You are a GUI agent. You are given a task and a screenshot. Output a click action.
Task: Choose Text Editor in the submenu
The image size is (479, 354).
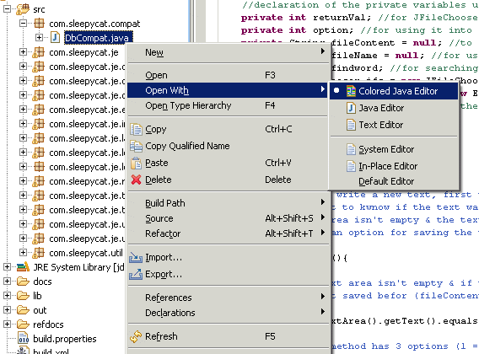coord(394,125)
